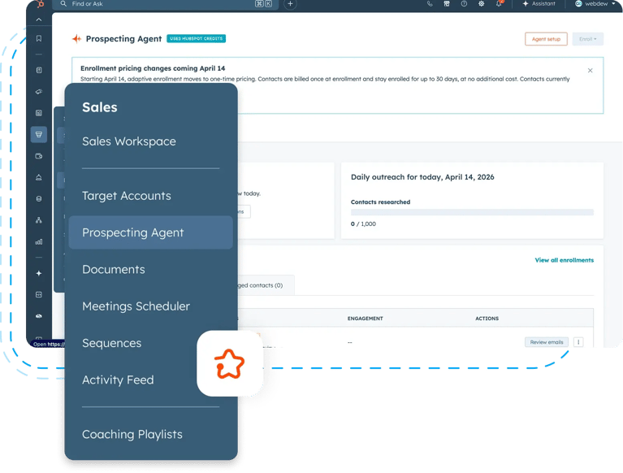Open the Automation workflow icon

39,220
